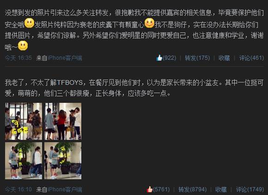Screen dimensions: 268x195
Task: Open the second post's comments, 评论(1749)
Action: [250, 189]
